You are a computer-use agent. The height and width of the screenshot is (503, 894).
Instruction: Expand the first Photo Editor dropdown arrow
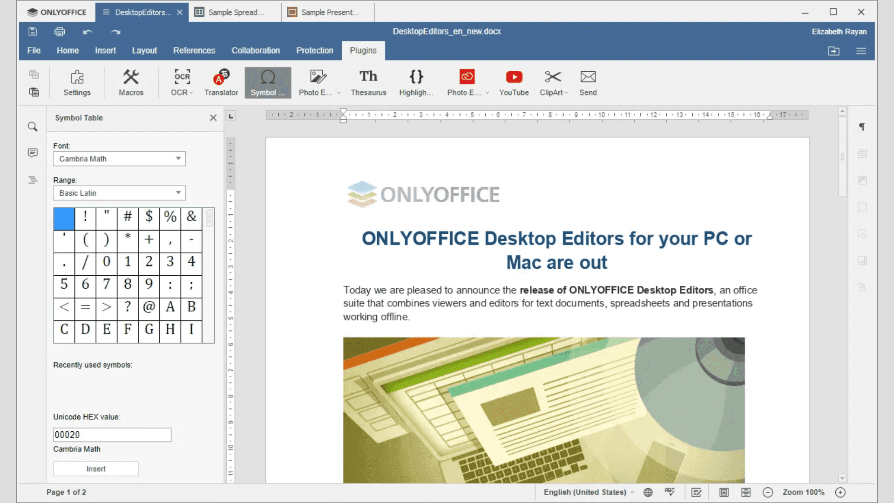pos(339,93)
